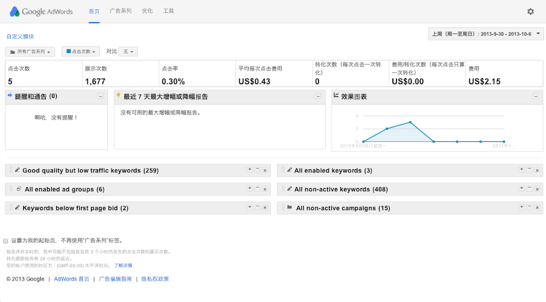This screenshot has height=302, width=546.
Task: Go to the 工具 tab
Action: tap(168, 11)
